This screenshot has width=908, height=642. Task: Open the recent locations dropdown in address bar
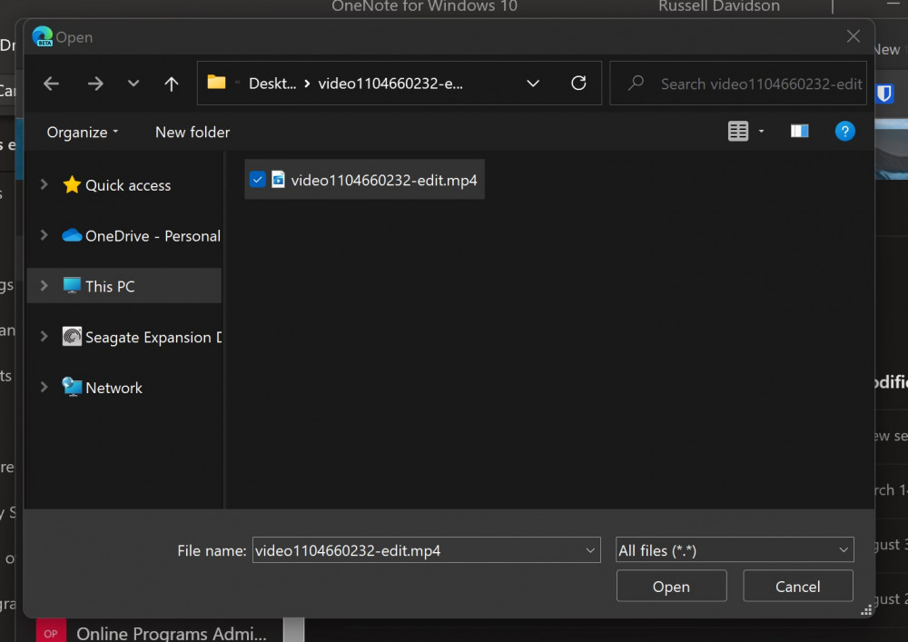coord(533,84)
